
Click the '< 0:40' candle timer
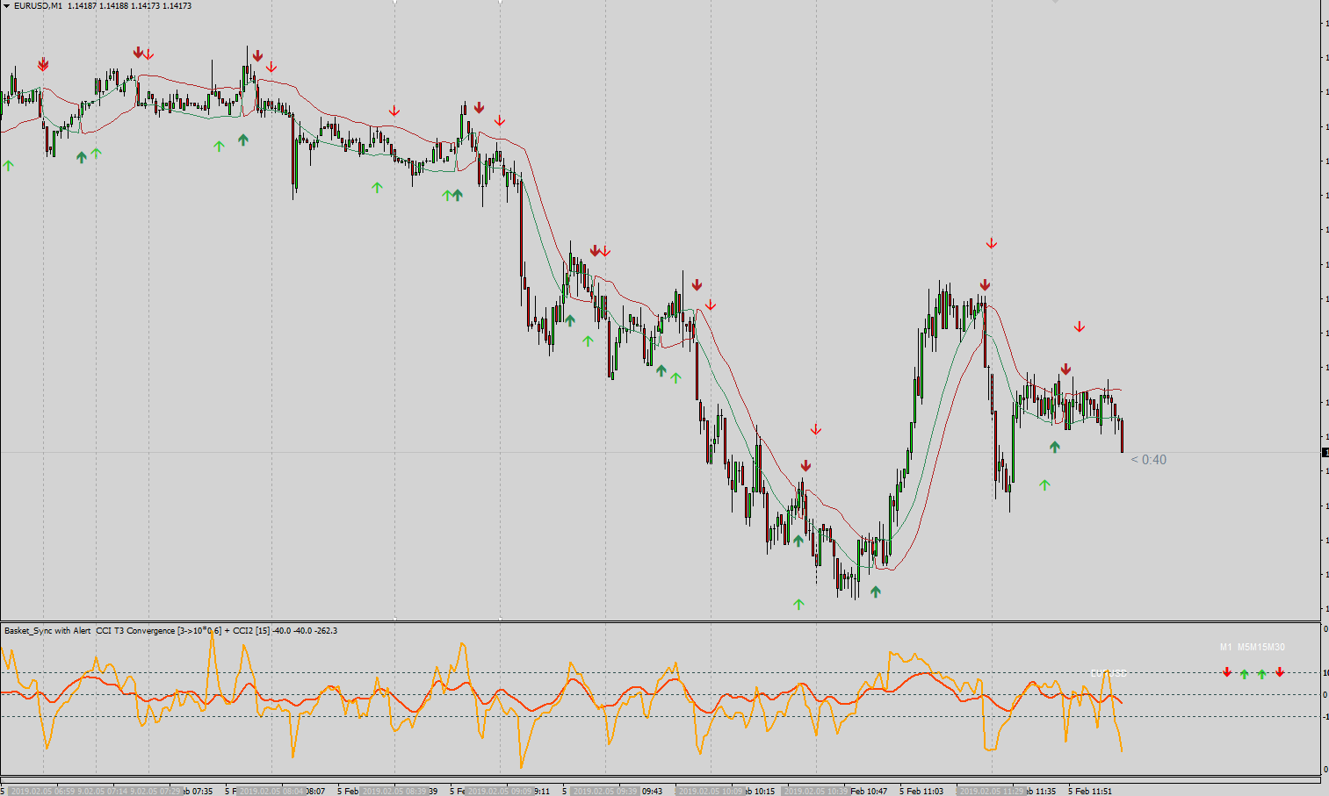(1149, 460)
